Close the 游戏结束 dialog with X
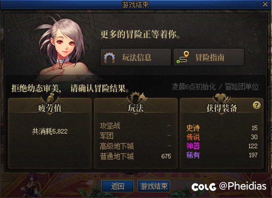Image resolution: width=272 pixels, height=198 pixels. tap(265, 4)
